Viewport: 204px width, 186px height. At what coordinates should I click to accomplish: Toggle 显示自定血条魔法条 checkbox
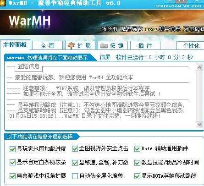point(12,163)
